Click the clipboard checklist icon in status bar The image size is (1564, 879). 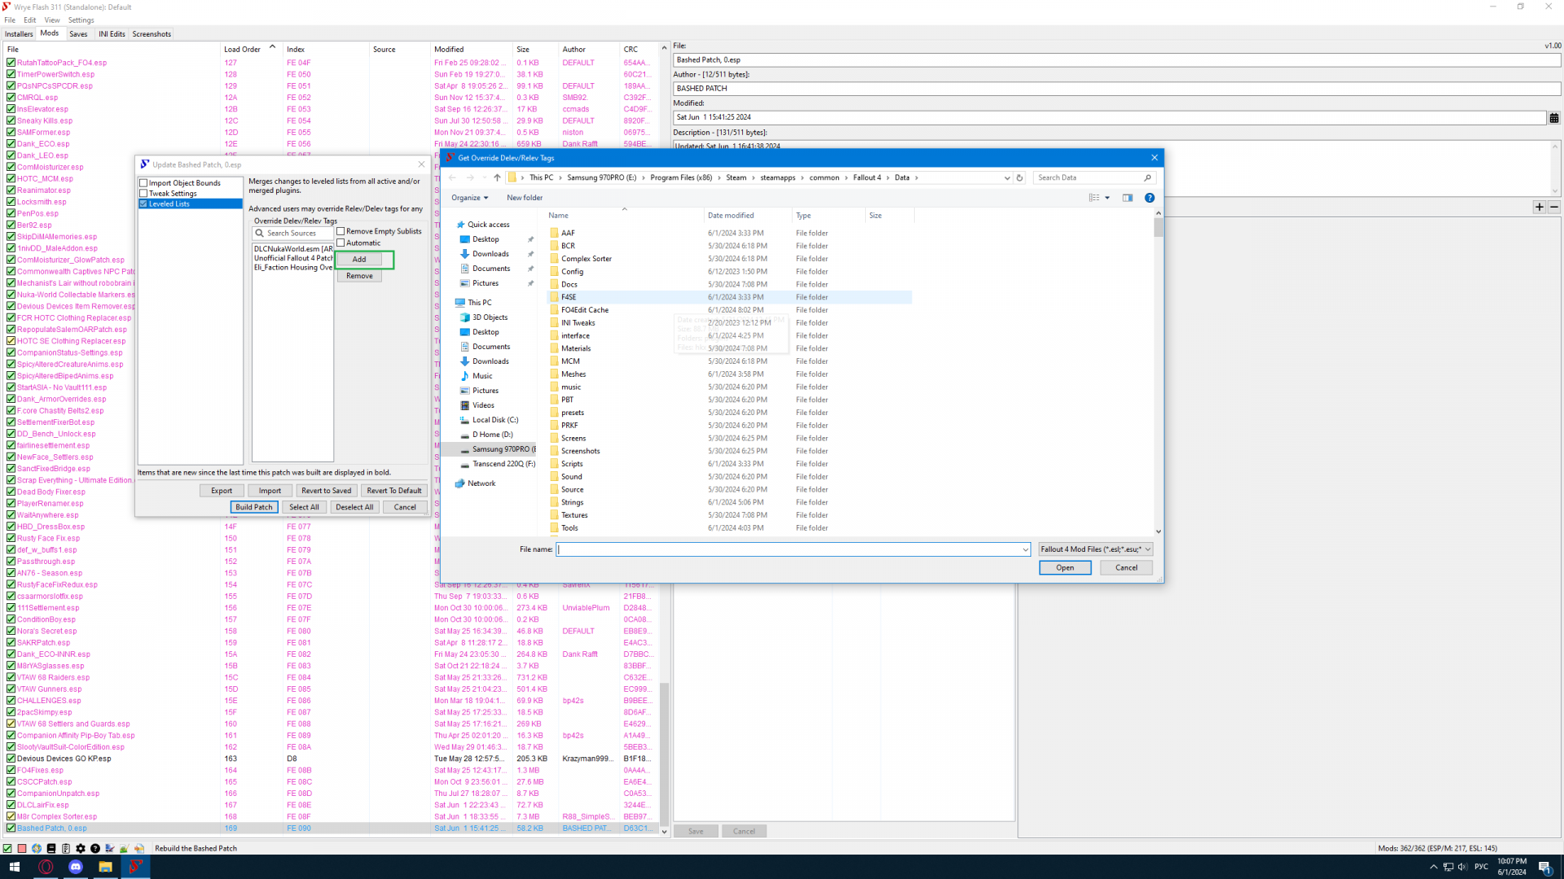(x=66, y=848)
